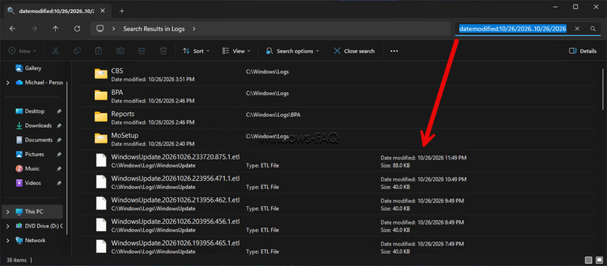607x266 pixels.
Task: Click the chevron after Search Results in Logs
Action: [194, 28]
